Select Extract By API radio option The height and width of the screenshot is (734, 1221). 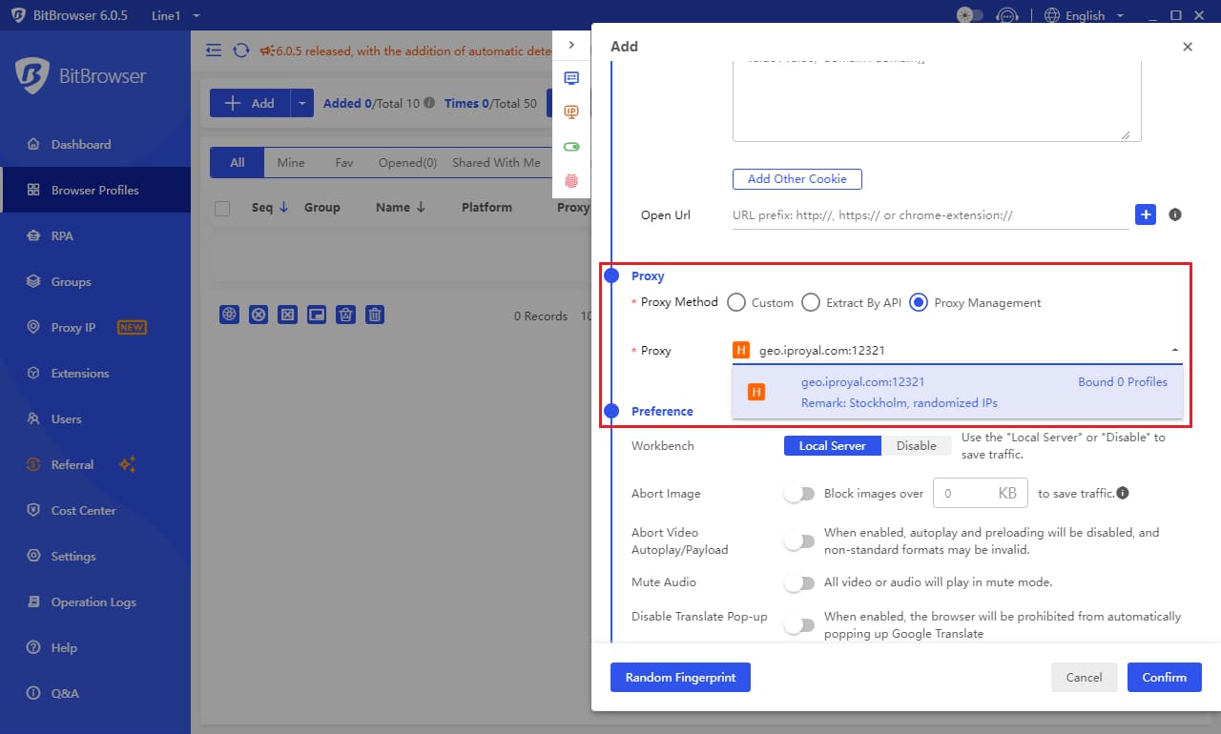tap(811, 303)
